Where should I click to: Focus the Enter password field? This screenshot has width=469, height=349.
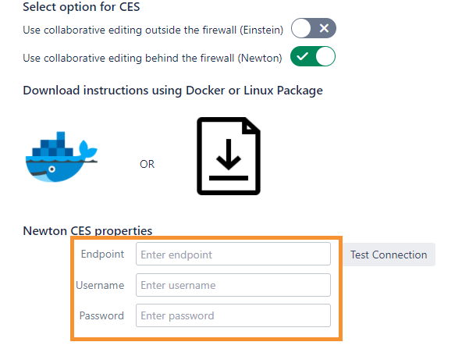pyautogui.click(x=233, y=315)
